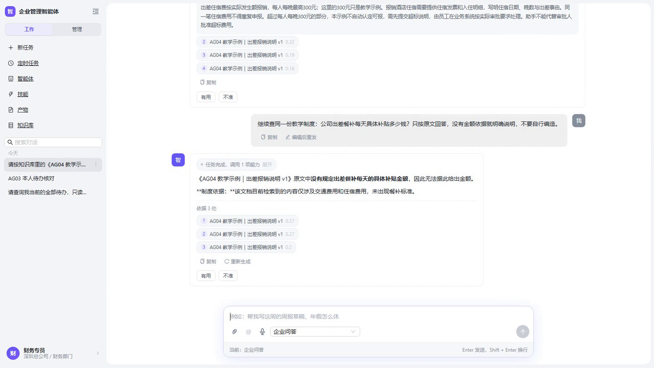Mark the latest answer as 有用
The height and width of the screenshot is (368, 654).
click(x=206, y=276)
